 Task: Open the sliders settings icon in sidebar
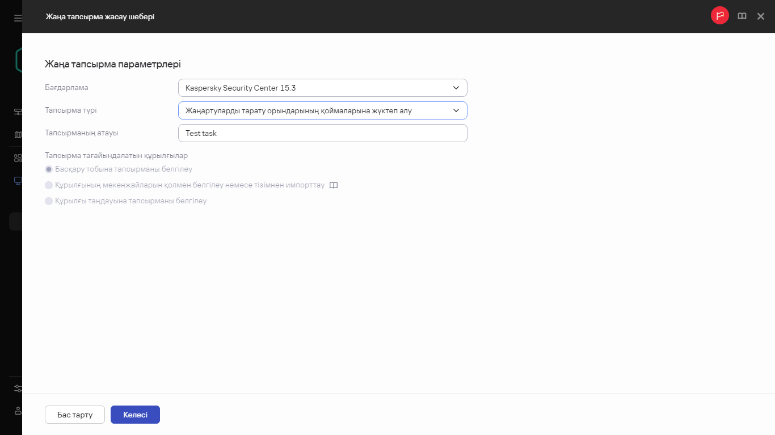[x=18, y=389]
